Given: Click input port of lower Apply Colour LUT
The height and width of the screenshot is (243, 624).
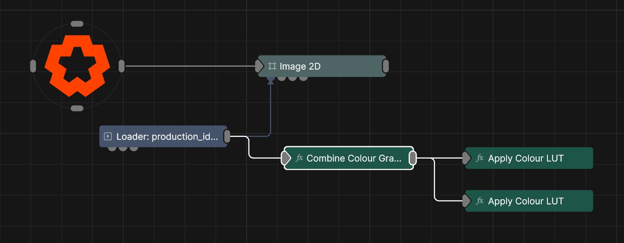Looking at the screenshot, I should [466, 201].
